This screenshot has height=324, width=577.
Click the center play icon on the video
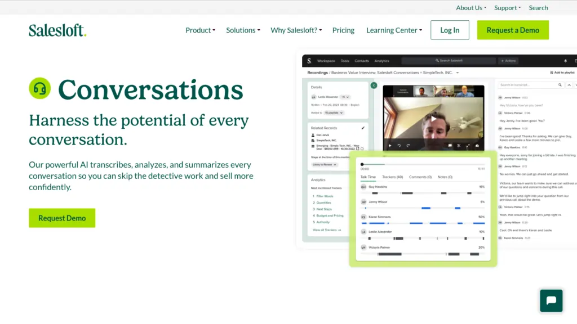433,119
